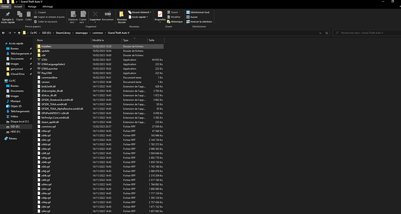Click common in the address path
The width and height of the screenshot is (401, 214).
coord(98,33)
